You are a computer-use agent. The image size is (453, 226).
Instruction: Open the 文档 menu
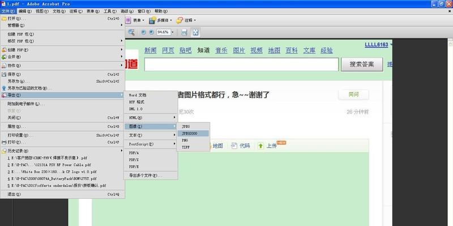[x=59, y=11]
